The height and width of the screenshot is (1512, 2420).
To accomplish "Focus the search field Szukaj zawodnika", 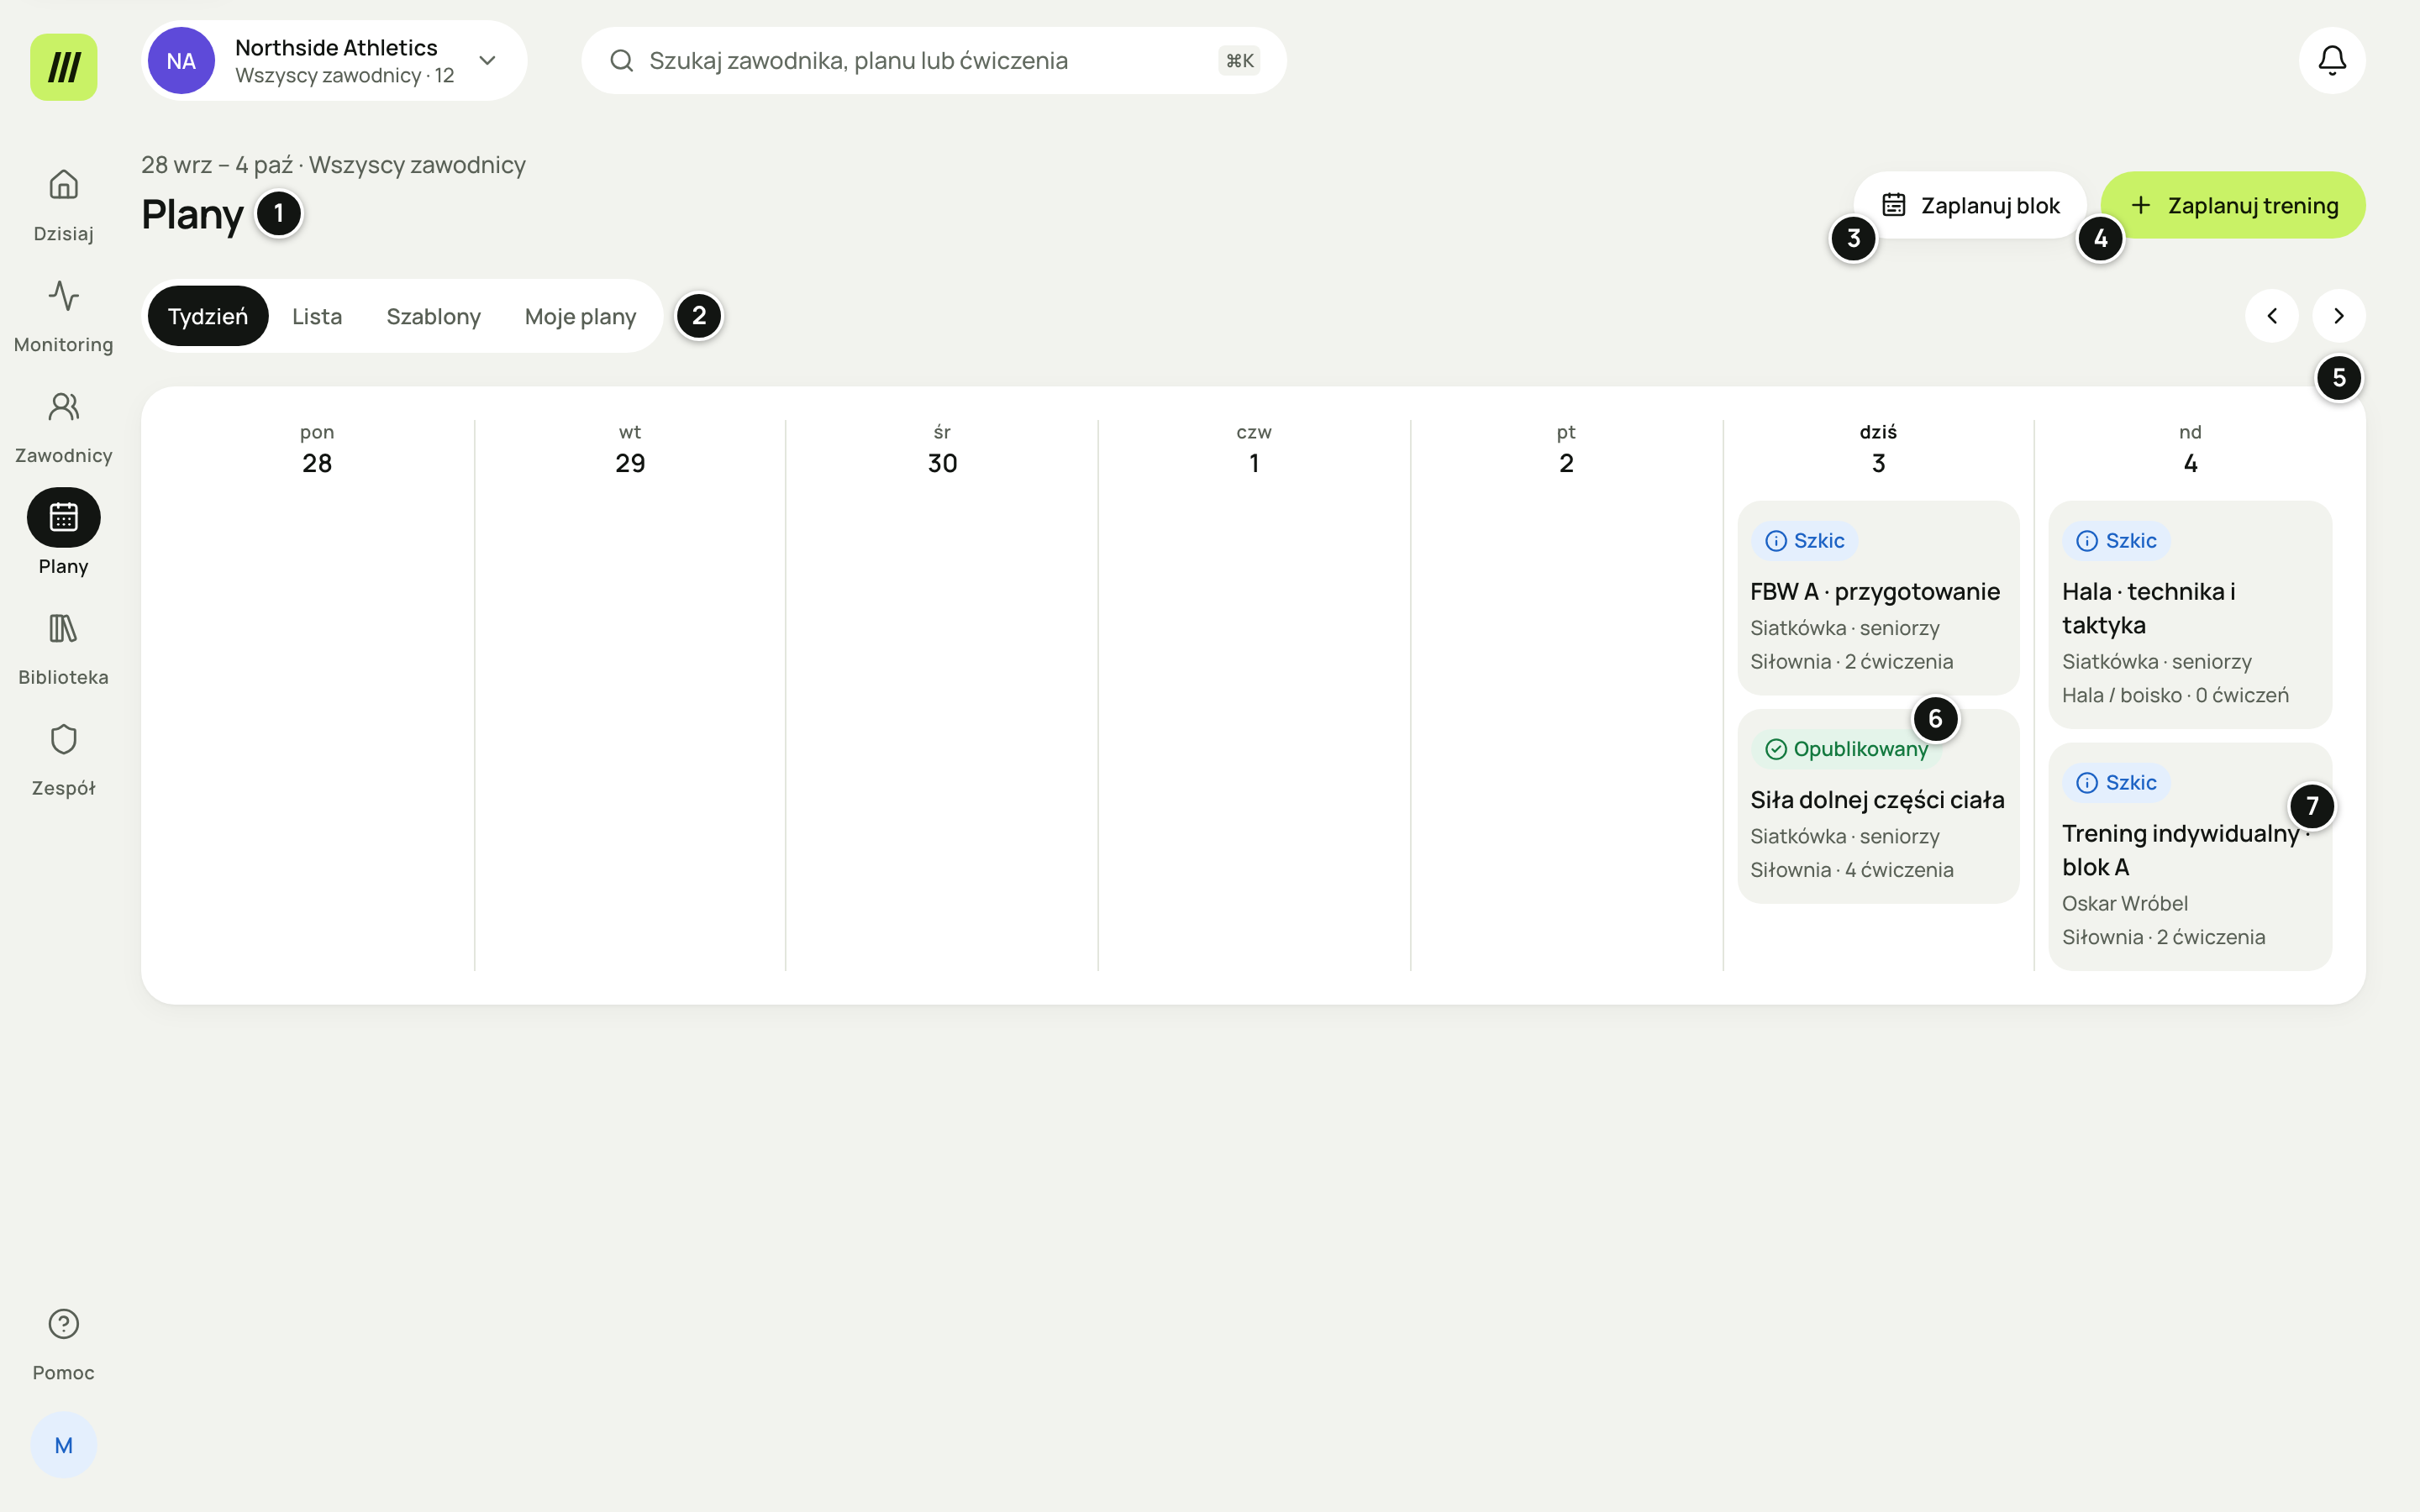I will (933, 61).
